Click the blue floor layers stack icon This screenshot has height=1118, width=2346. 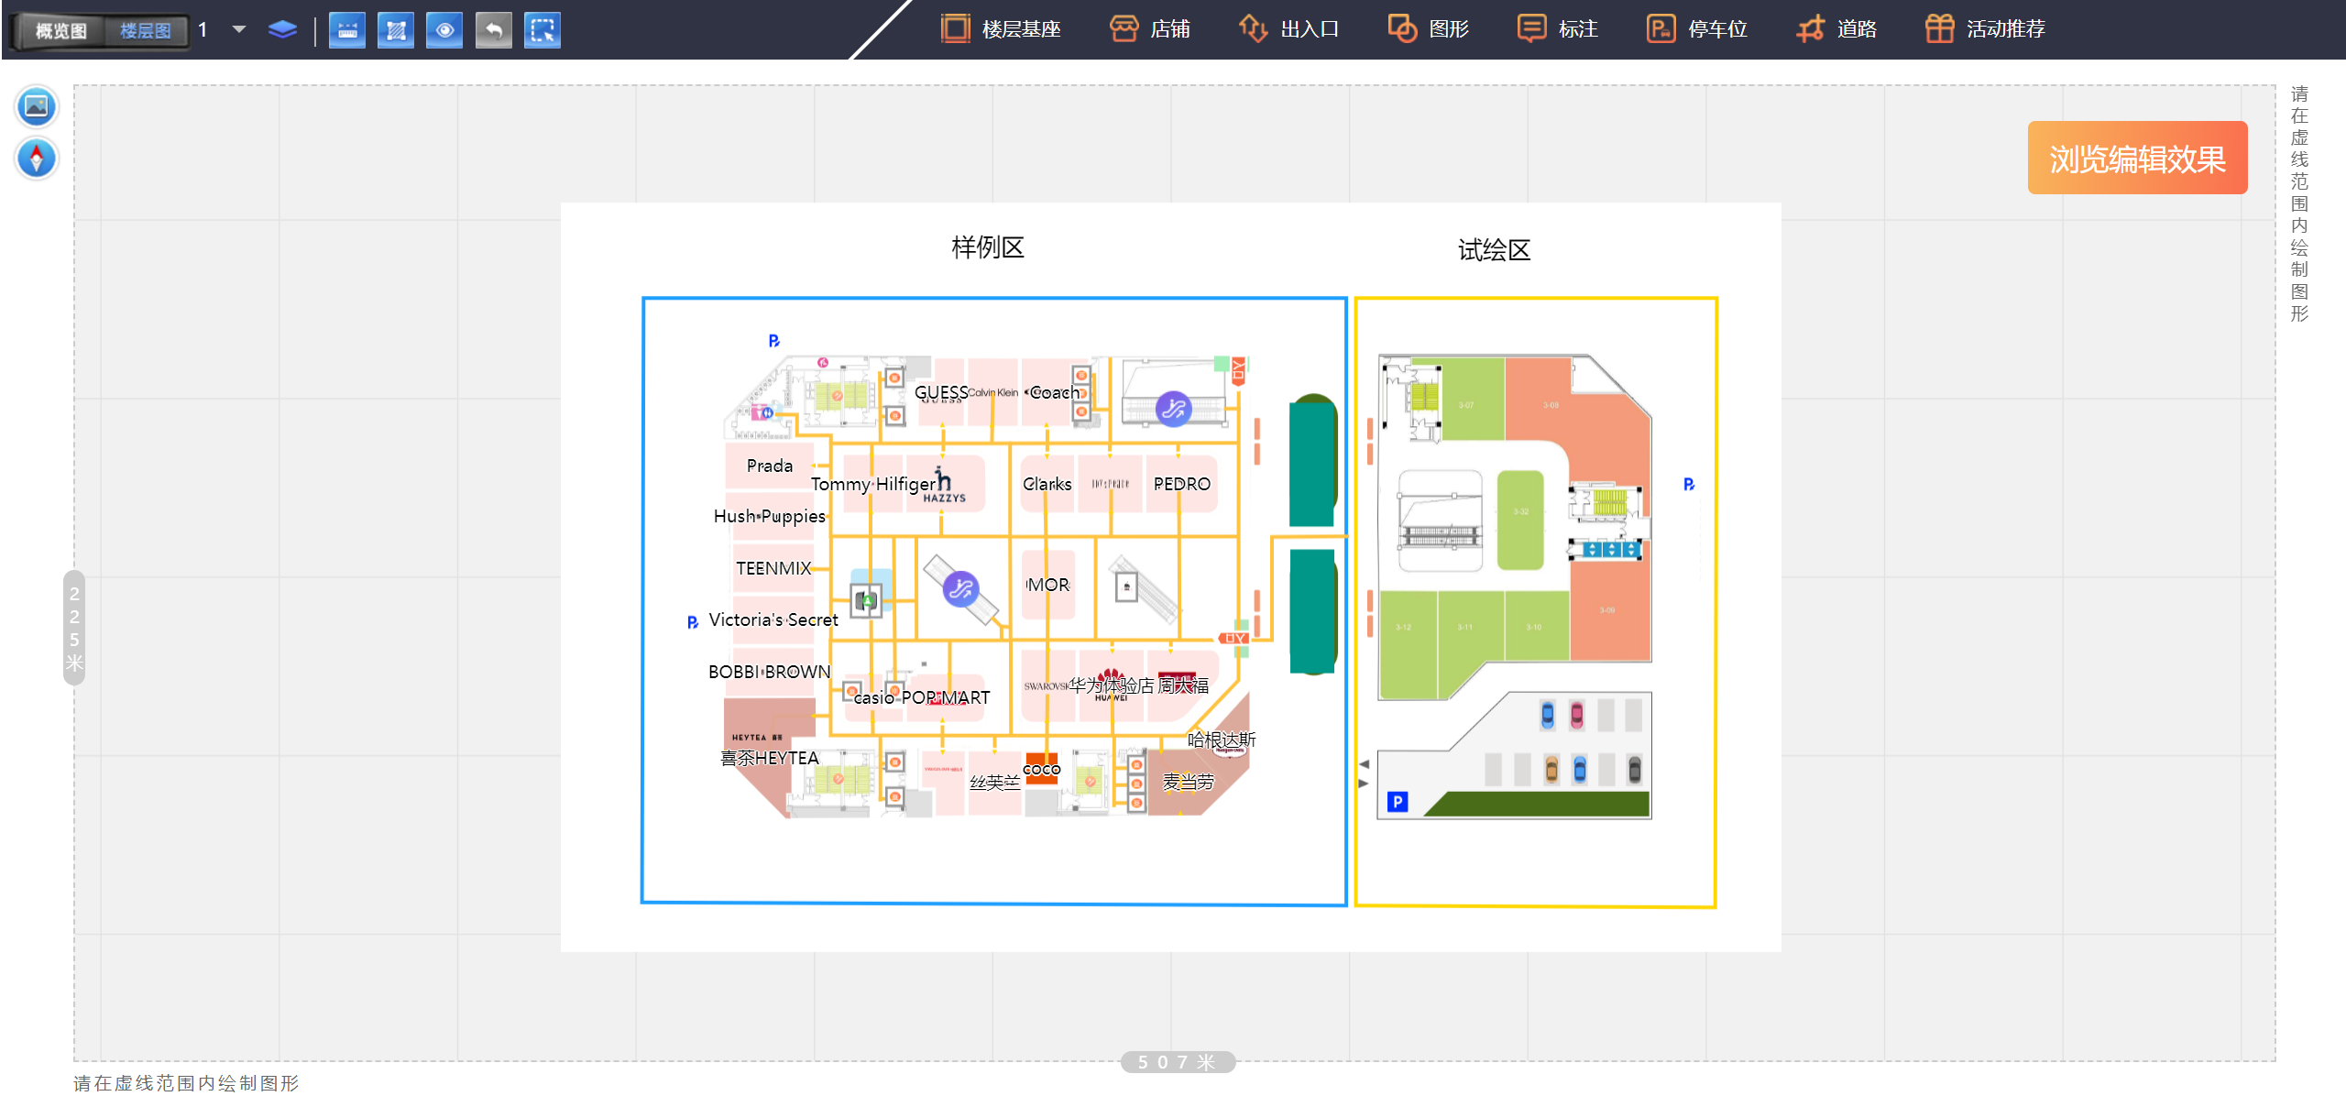tap(282, 30)
